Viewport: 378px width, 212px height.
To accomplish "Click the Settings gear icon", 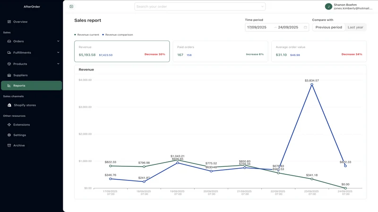I will pyautogui.click(x=9, y=135).
